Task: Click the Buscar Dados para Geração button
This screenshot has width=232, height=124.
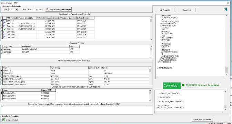Action: [x=59, y=9]
